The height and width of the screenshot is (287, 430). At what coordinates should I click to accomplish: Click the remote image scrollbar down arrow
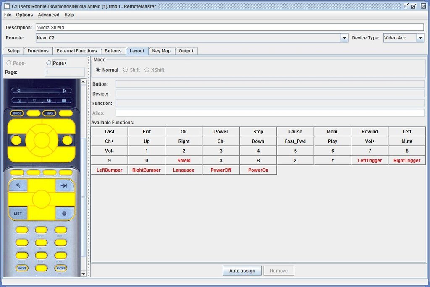point(83,274)
